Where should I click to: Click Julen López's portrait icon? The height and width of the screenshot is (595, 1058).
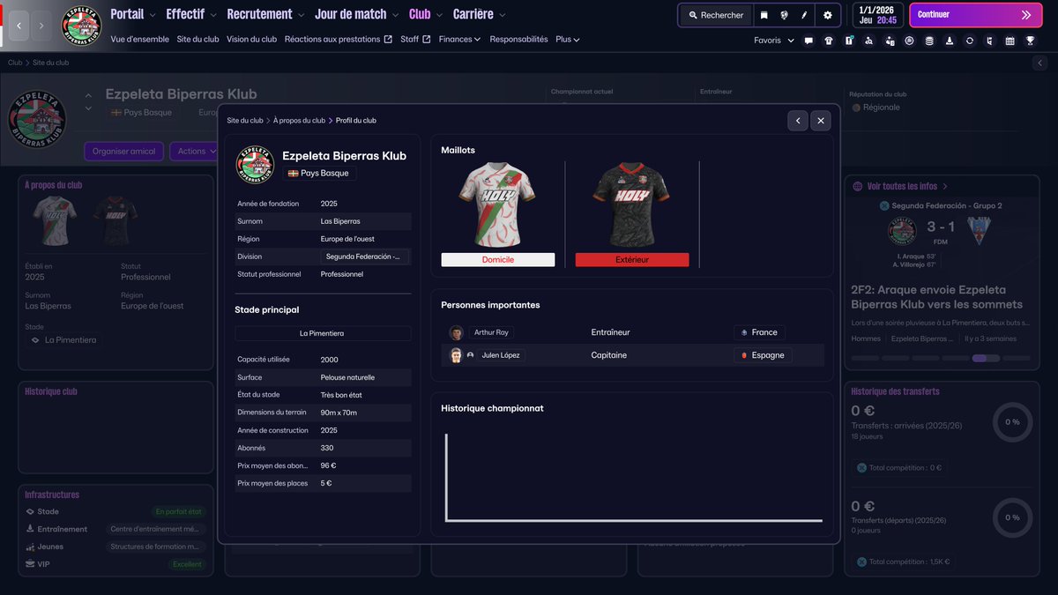click(x=456, y=355)
